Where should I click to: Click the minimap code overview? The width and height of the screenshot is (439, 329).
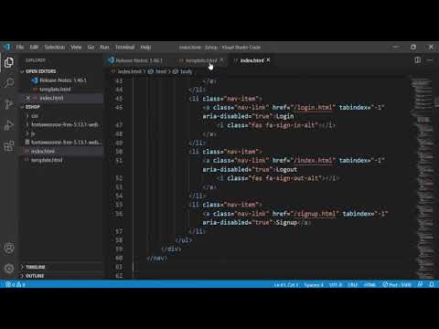click(x=423, y=178)
